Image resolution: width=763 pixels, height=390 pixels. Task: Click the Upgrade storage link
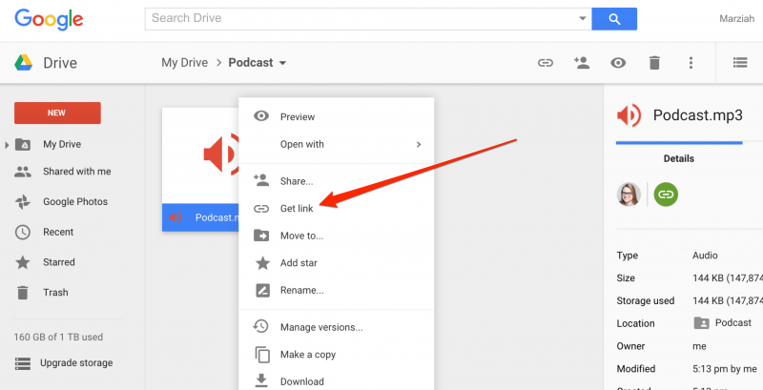[x=76, y=362]
